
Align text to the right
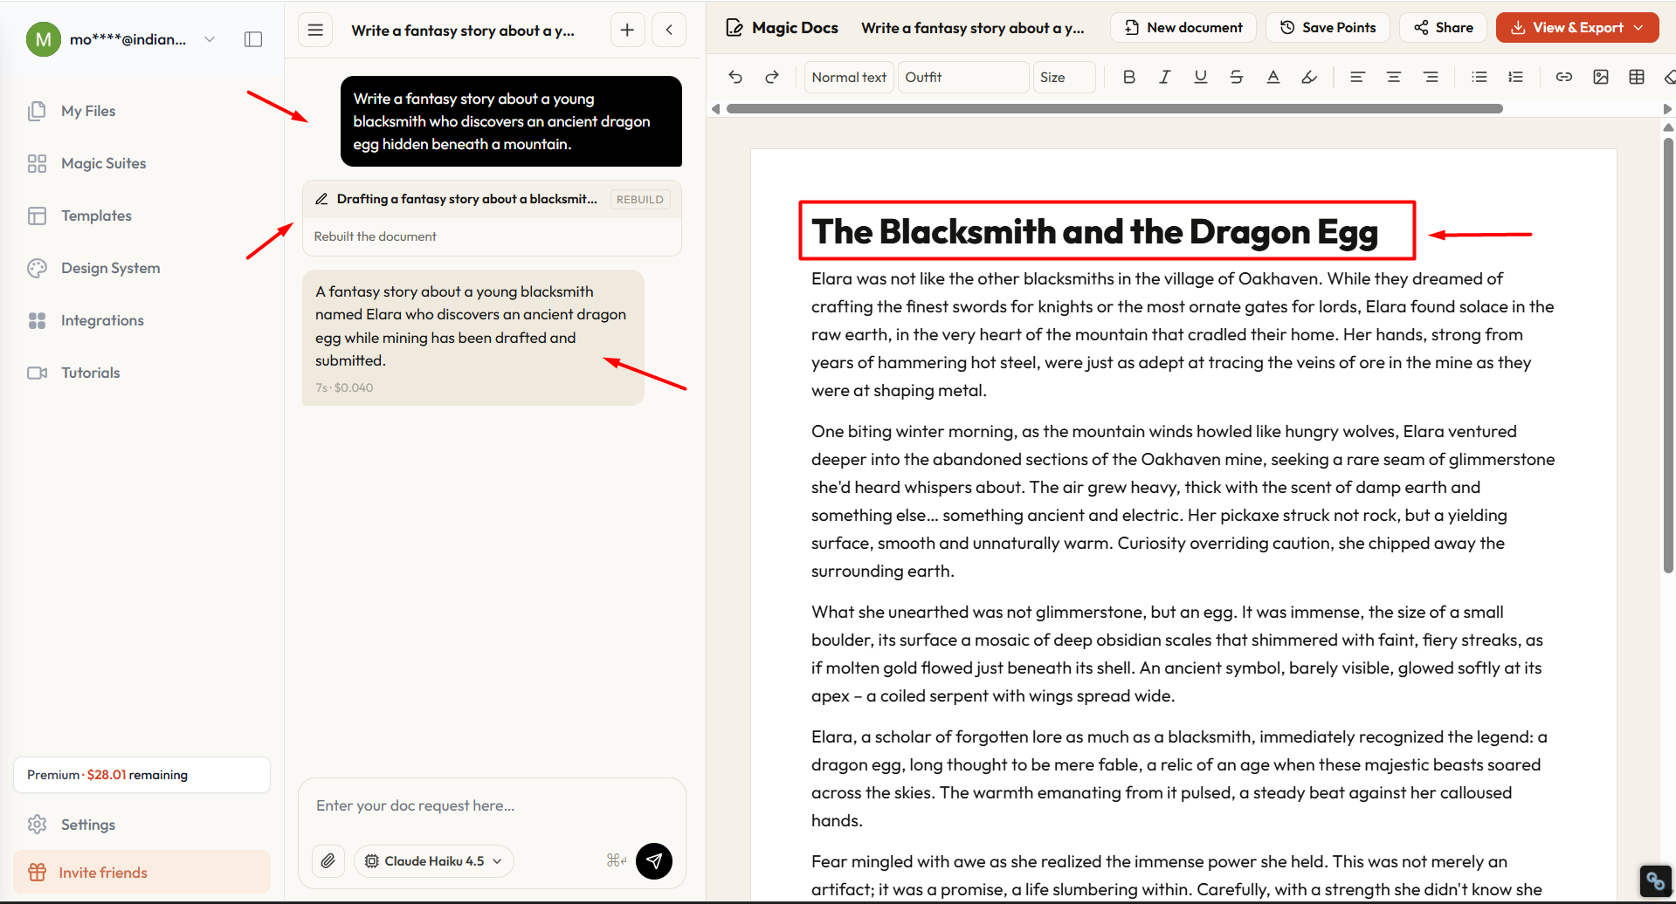point(1431,77)
